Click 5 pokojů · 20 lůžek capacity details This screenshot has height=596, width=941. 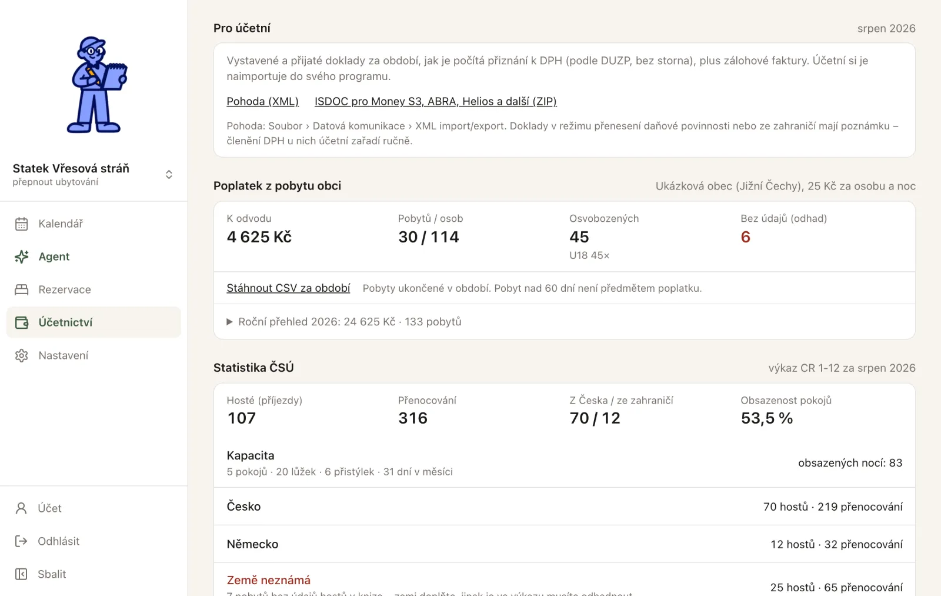click(x=339, y=472)
